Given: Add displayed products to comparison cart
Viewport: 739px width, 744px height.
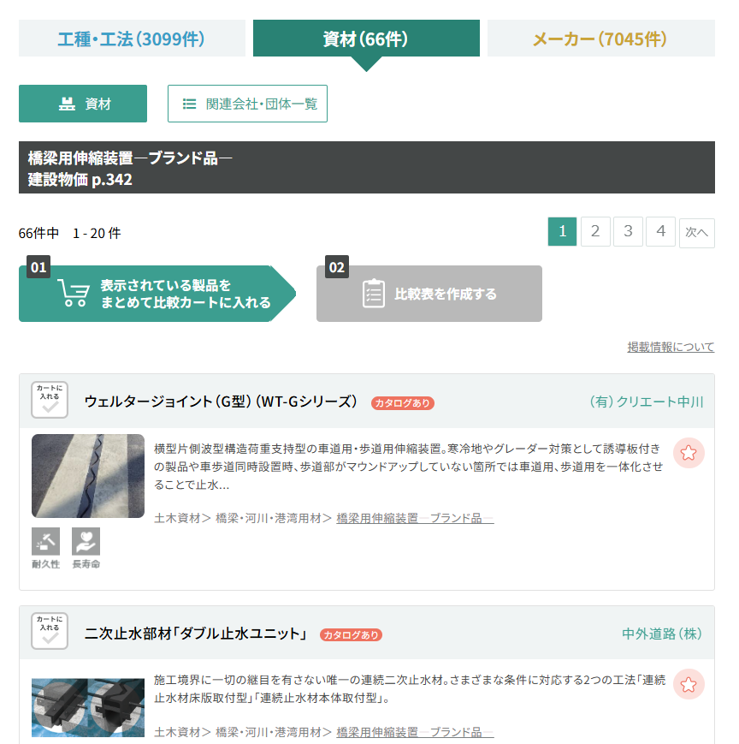Looking at the screenshot, I should point(157,294).
